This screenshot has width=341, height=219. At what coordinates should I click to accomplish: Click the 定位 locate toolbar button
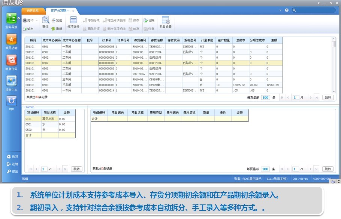click(x=57, y=21)
